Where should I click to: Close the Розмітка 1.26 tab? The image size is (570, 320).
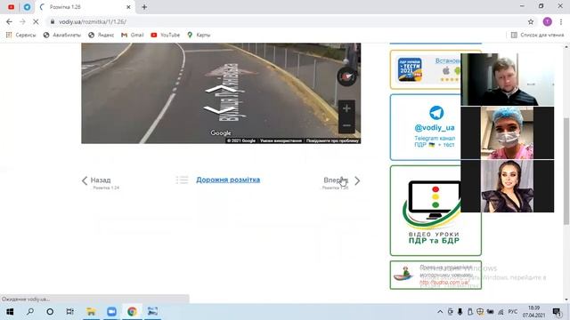(128, 7)
